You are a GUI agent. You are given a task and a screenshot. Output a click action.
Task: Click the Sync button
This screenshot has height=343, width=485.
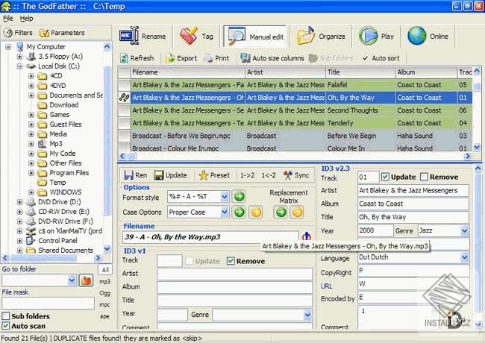[x=296, y=175]
